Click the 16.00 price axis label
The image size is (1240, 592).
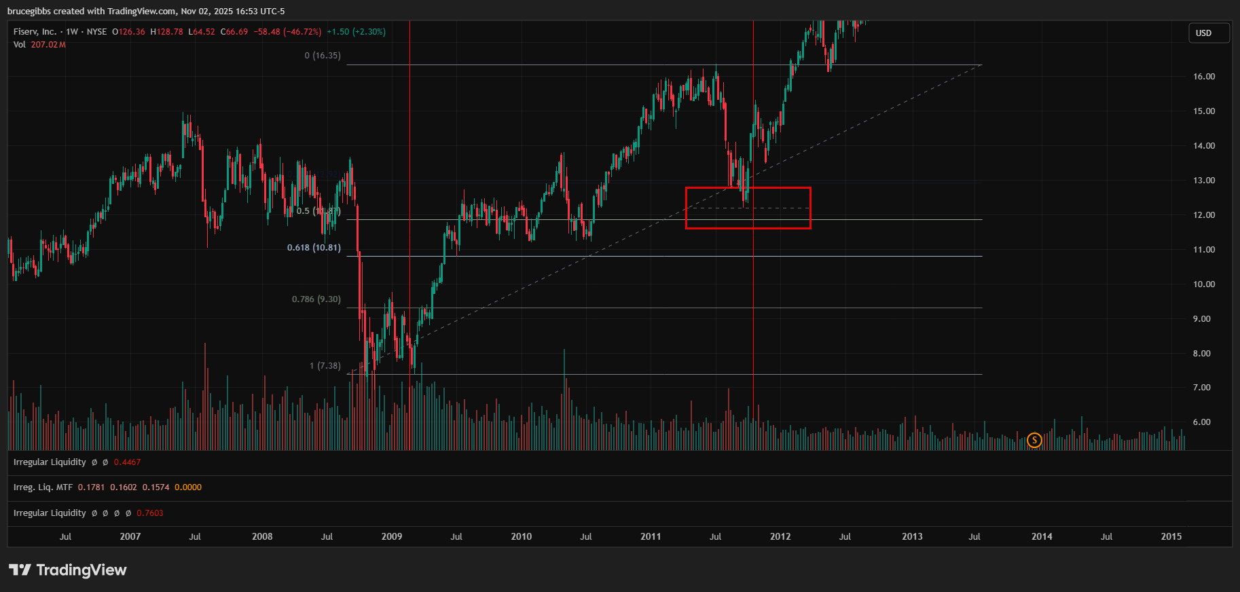coord(1203,77)
